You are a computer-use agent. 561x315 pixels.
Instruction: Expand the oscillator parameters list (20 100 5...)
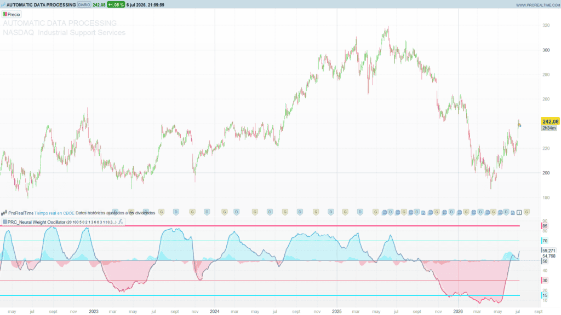pyautogui.click(x=91, y=222)
